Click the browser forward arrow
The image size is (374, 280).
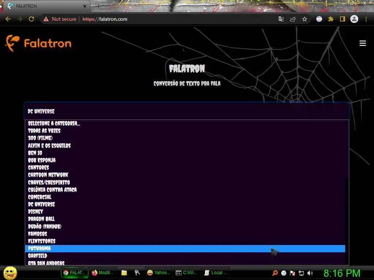(20, 19)
